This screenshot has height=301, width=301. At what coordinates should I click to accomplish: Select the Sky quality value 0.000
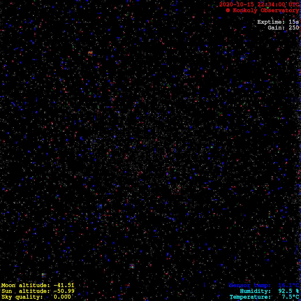(x=62, y=297)
